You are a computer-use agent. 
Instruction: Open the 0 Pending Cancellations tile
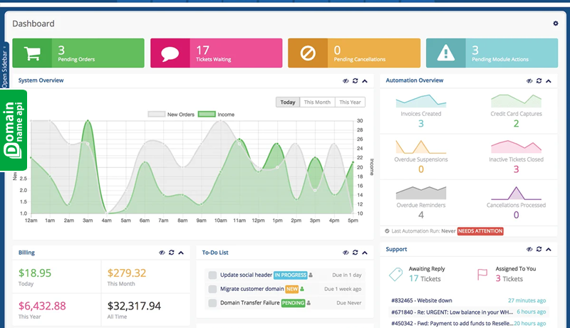(354, 53)
